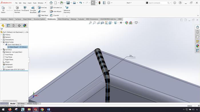Select the Front Plane
Image resolution: width=200 pixels, height=112 pixels.
[x=8, y=55]
